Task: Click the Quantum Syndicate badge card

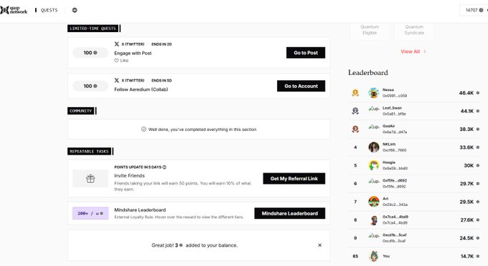Action: (414, 31)
